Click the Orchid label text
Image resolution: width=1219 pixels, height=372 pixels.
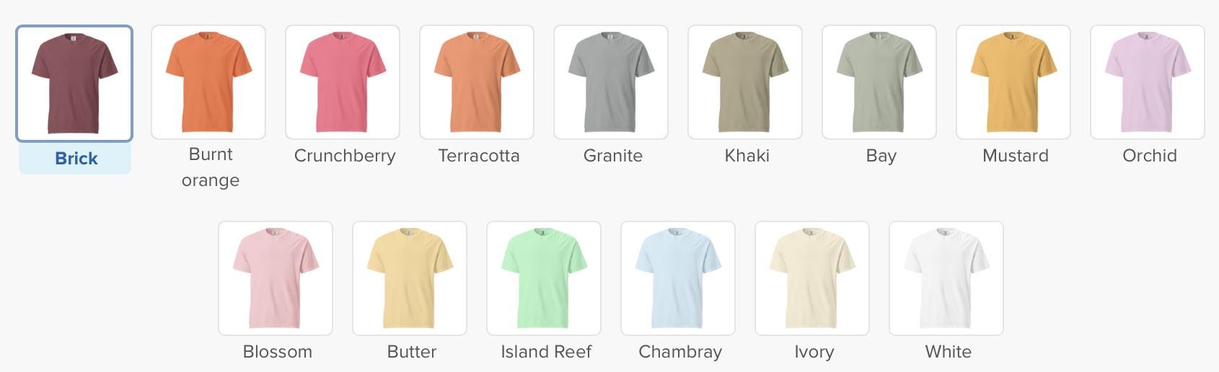1150,156
